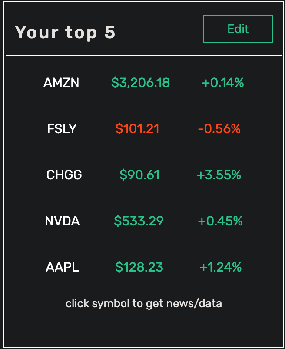Click CHGG to get news and data
Image resolution: width=285 pixels, height=349 pixels.
(x=64, y=175)
